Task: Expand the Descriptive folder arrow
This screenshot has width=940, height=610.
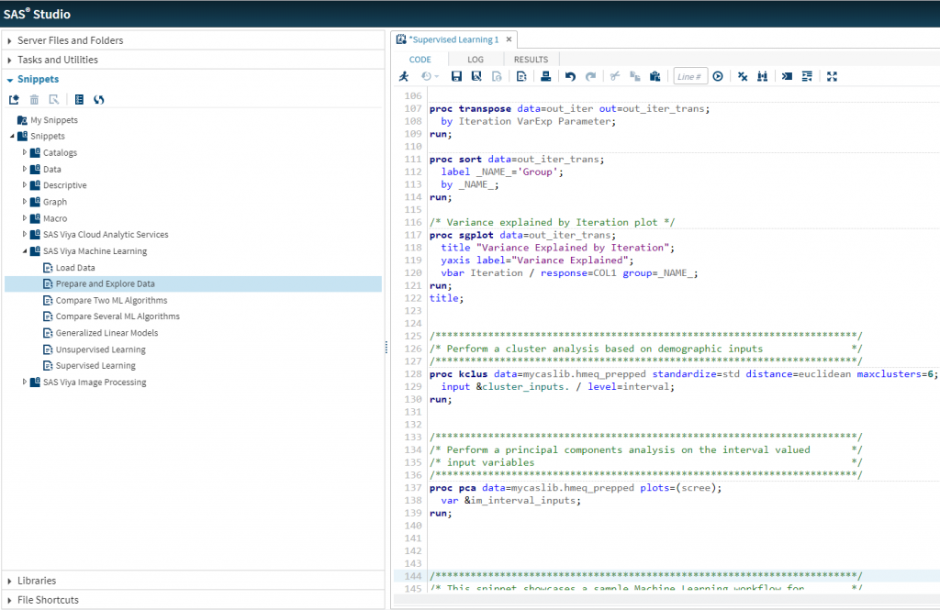Action: point(25,185)
